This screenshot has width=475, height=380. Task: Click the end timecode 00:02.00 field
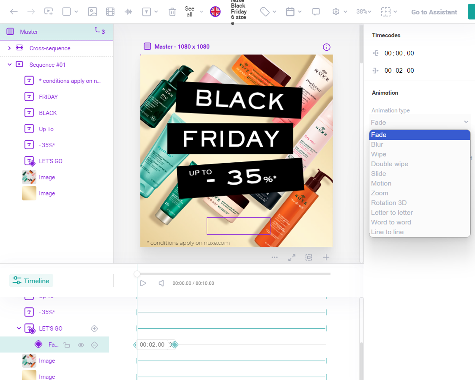(x=399, y=71)
